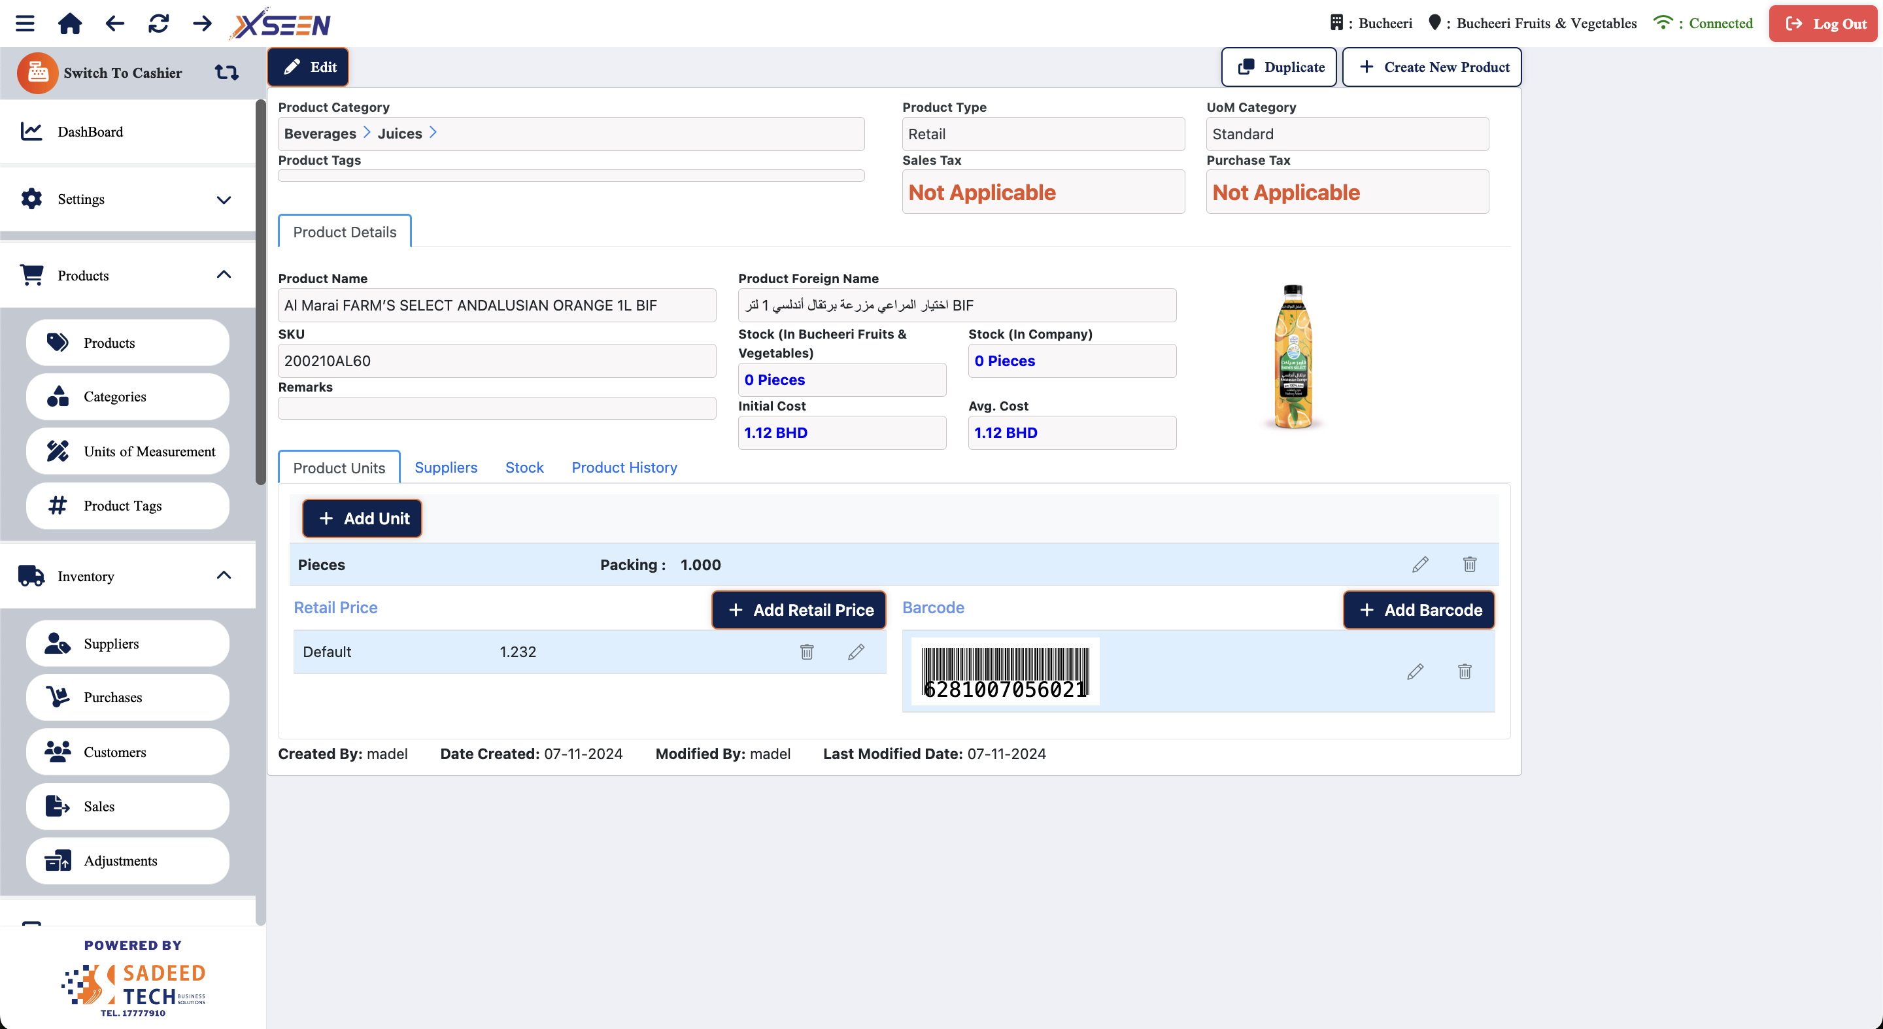The height and width of the screenshot is (1029, 1883).
Task: Open Categories in sidebar
Action: [128, 396]
